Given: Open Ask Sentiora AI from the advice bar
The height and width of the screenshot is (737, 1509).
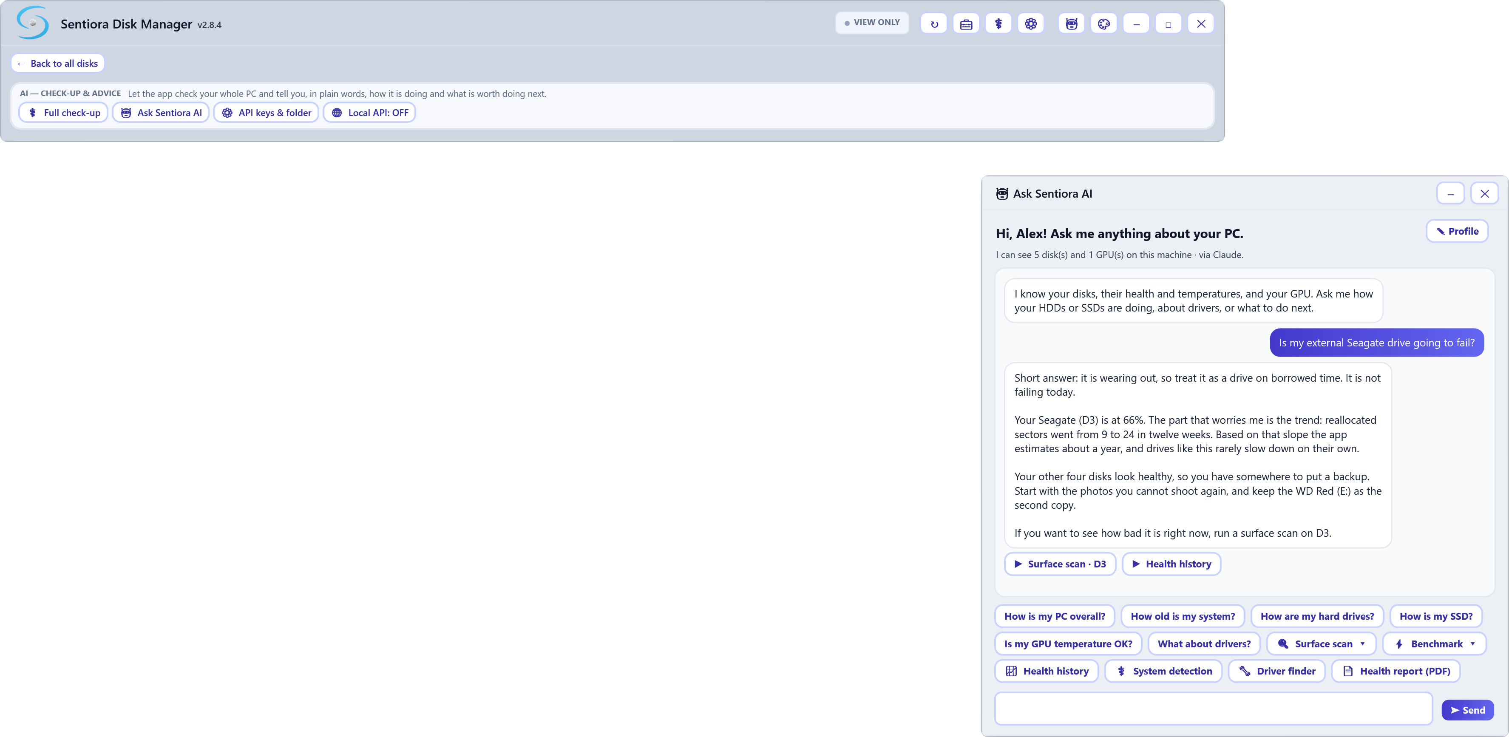Looking at the screenshot, I should tap(161, 113).
